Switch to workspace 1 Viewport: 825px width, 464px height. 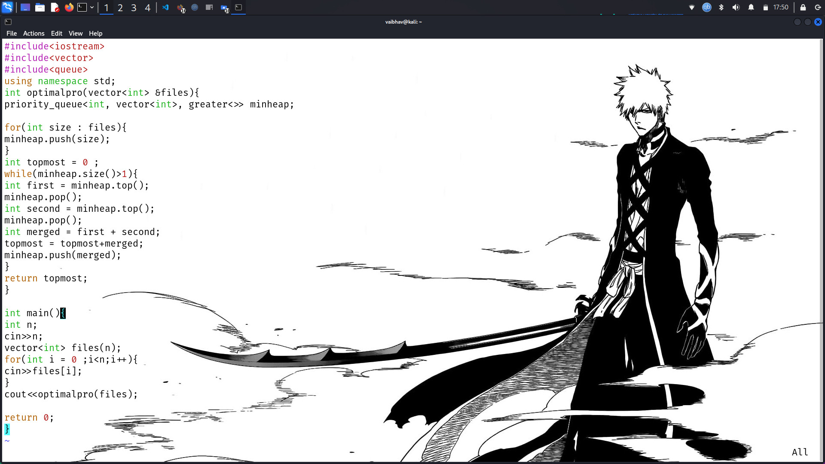pyautogui.click(x=106, y=8)
